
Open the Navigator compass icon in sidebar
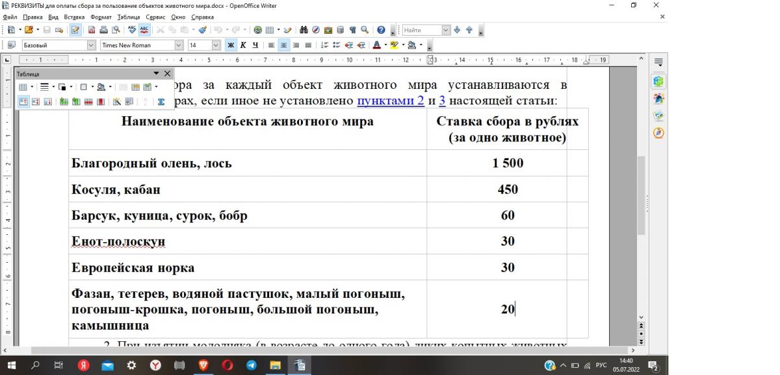(658, 133)
